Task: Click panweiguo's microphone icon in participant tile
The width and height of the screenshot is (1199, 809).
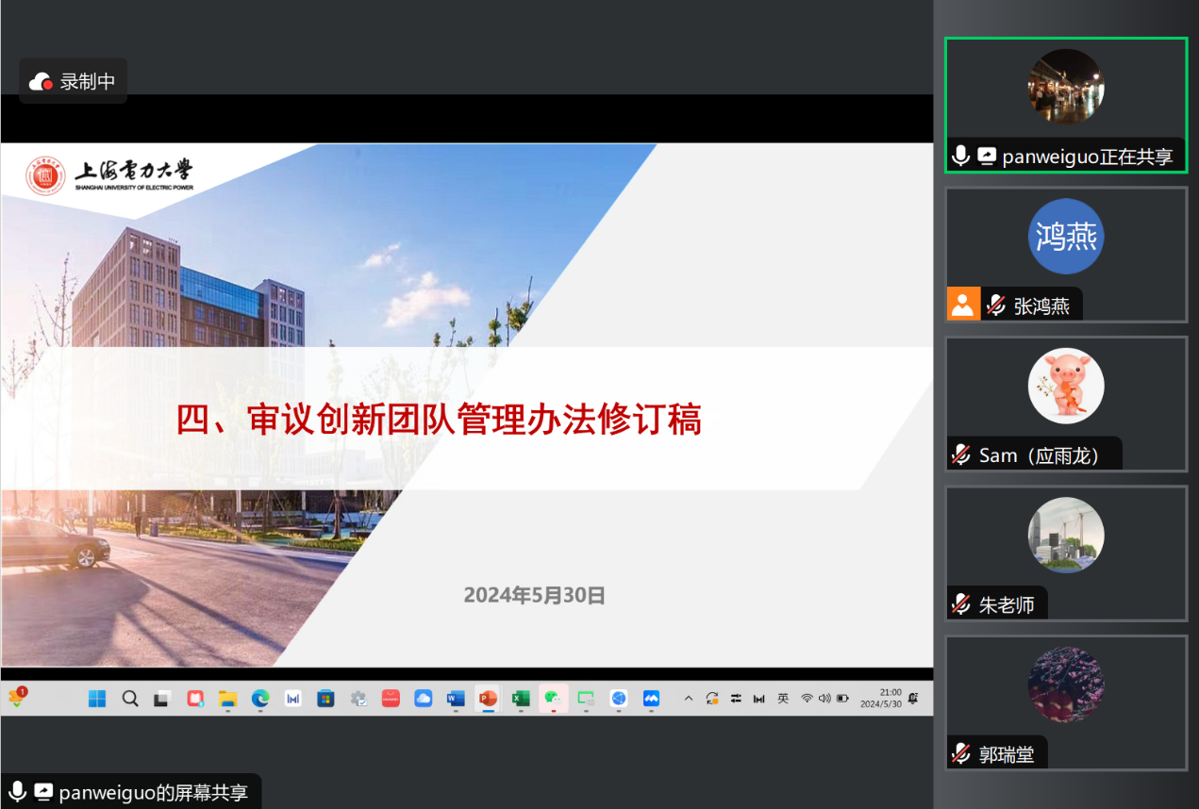Action: coord(960,156)
